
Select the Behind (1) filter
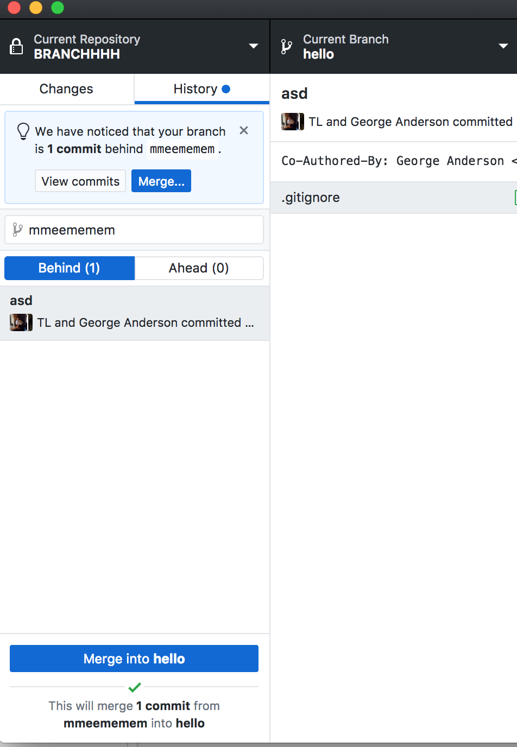(x=69, y=268)
